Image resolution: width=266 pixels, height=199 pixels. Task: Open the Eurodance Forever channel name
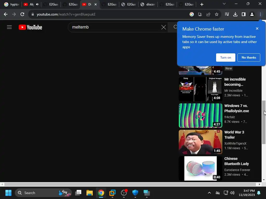click(x=237, y=170)
